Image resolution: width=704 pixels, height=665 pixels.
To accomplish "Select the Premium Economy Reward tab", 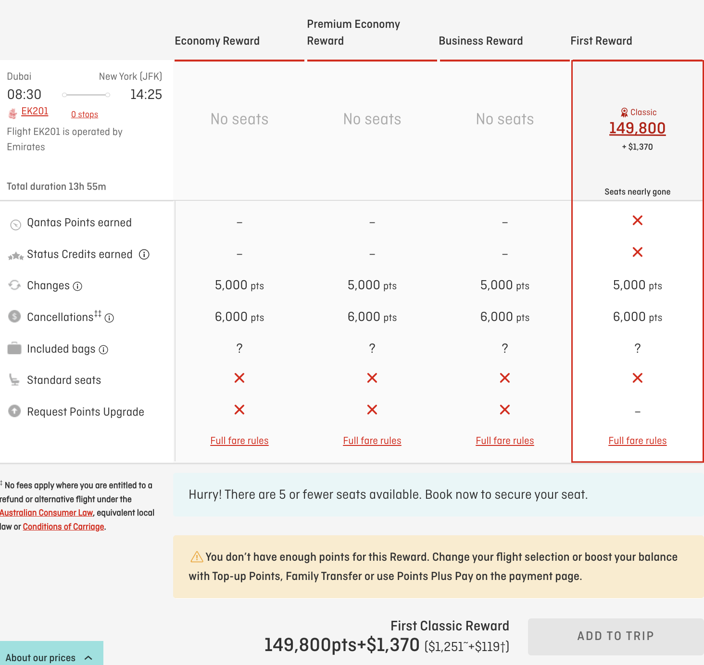I will (x=354, y=32).
